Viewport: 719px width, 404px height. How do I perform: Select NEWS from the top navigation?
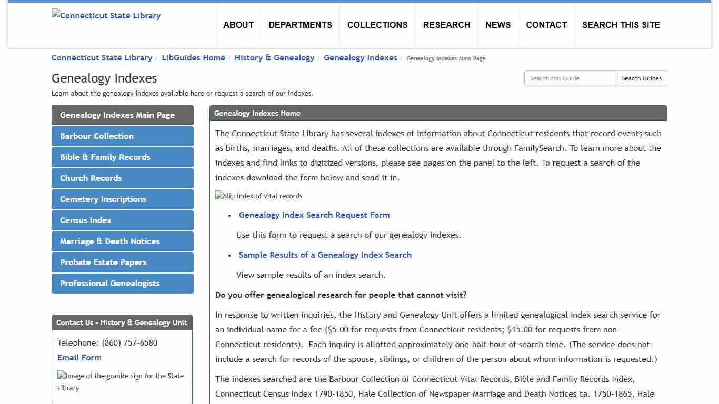(498, 25)
